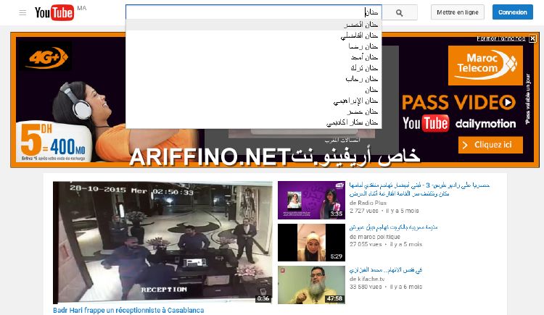Open the 5:29 maroc politique video thumbnail

(311, 243)
